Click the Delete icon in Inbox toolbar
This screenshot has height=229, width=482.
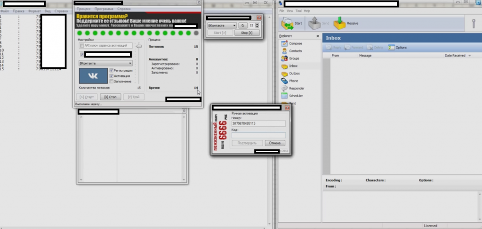pyautogui.click(x=370, y=48)
